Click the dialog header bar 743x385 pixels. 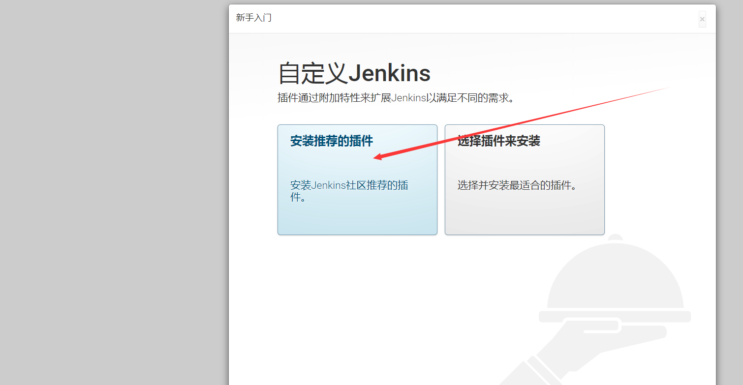(x=467, y=18)
